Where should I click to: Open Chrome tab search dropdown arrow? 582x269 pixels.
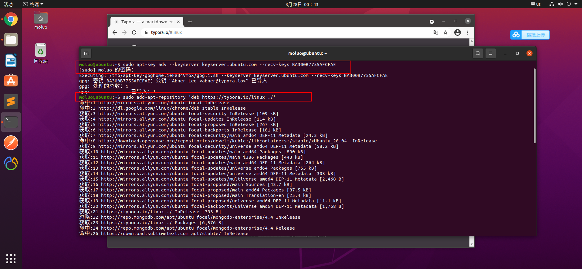[432, 22]
